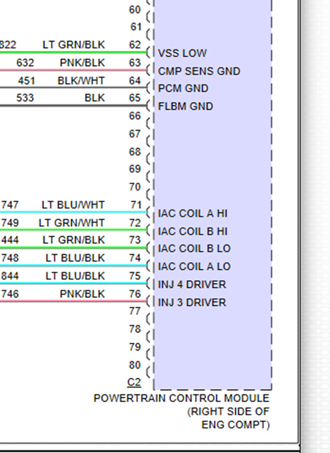The height and width of the screenshot is (453, 330).
Task: Click the IAC COIL B LO label
Action: coord(194,248)
